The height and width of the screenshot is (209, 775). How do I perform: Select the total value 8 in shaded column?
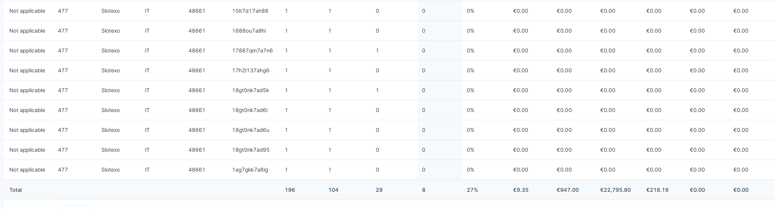(x=424, y=190)
